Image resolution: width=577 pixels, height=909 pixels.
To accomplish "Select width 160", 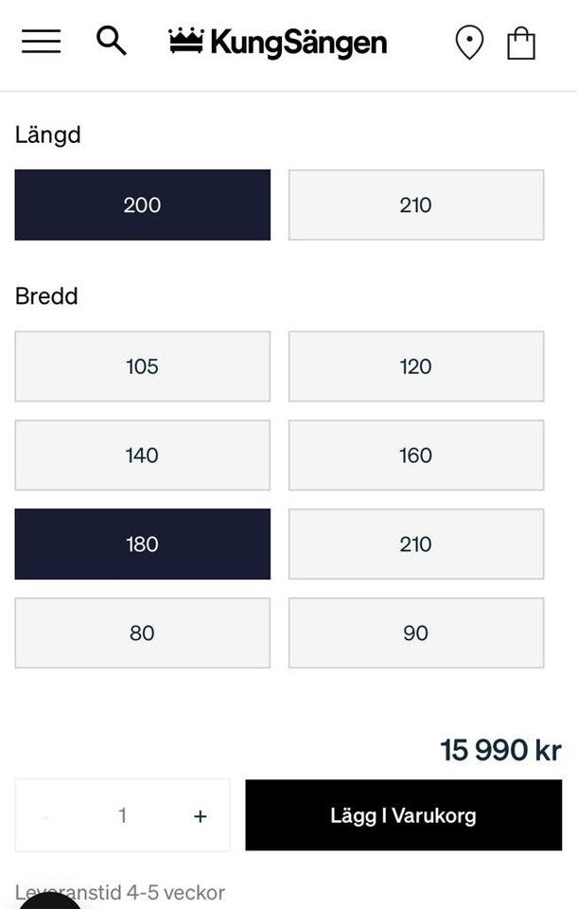I will click(x=415, y=455).
